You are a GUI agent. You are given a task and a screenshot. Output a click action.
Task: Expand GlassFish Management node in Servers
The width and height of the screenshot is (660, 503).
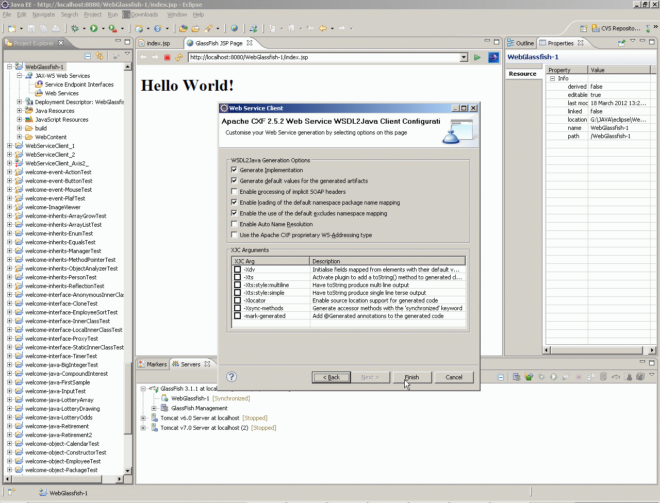coord(154,408)
